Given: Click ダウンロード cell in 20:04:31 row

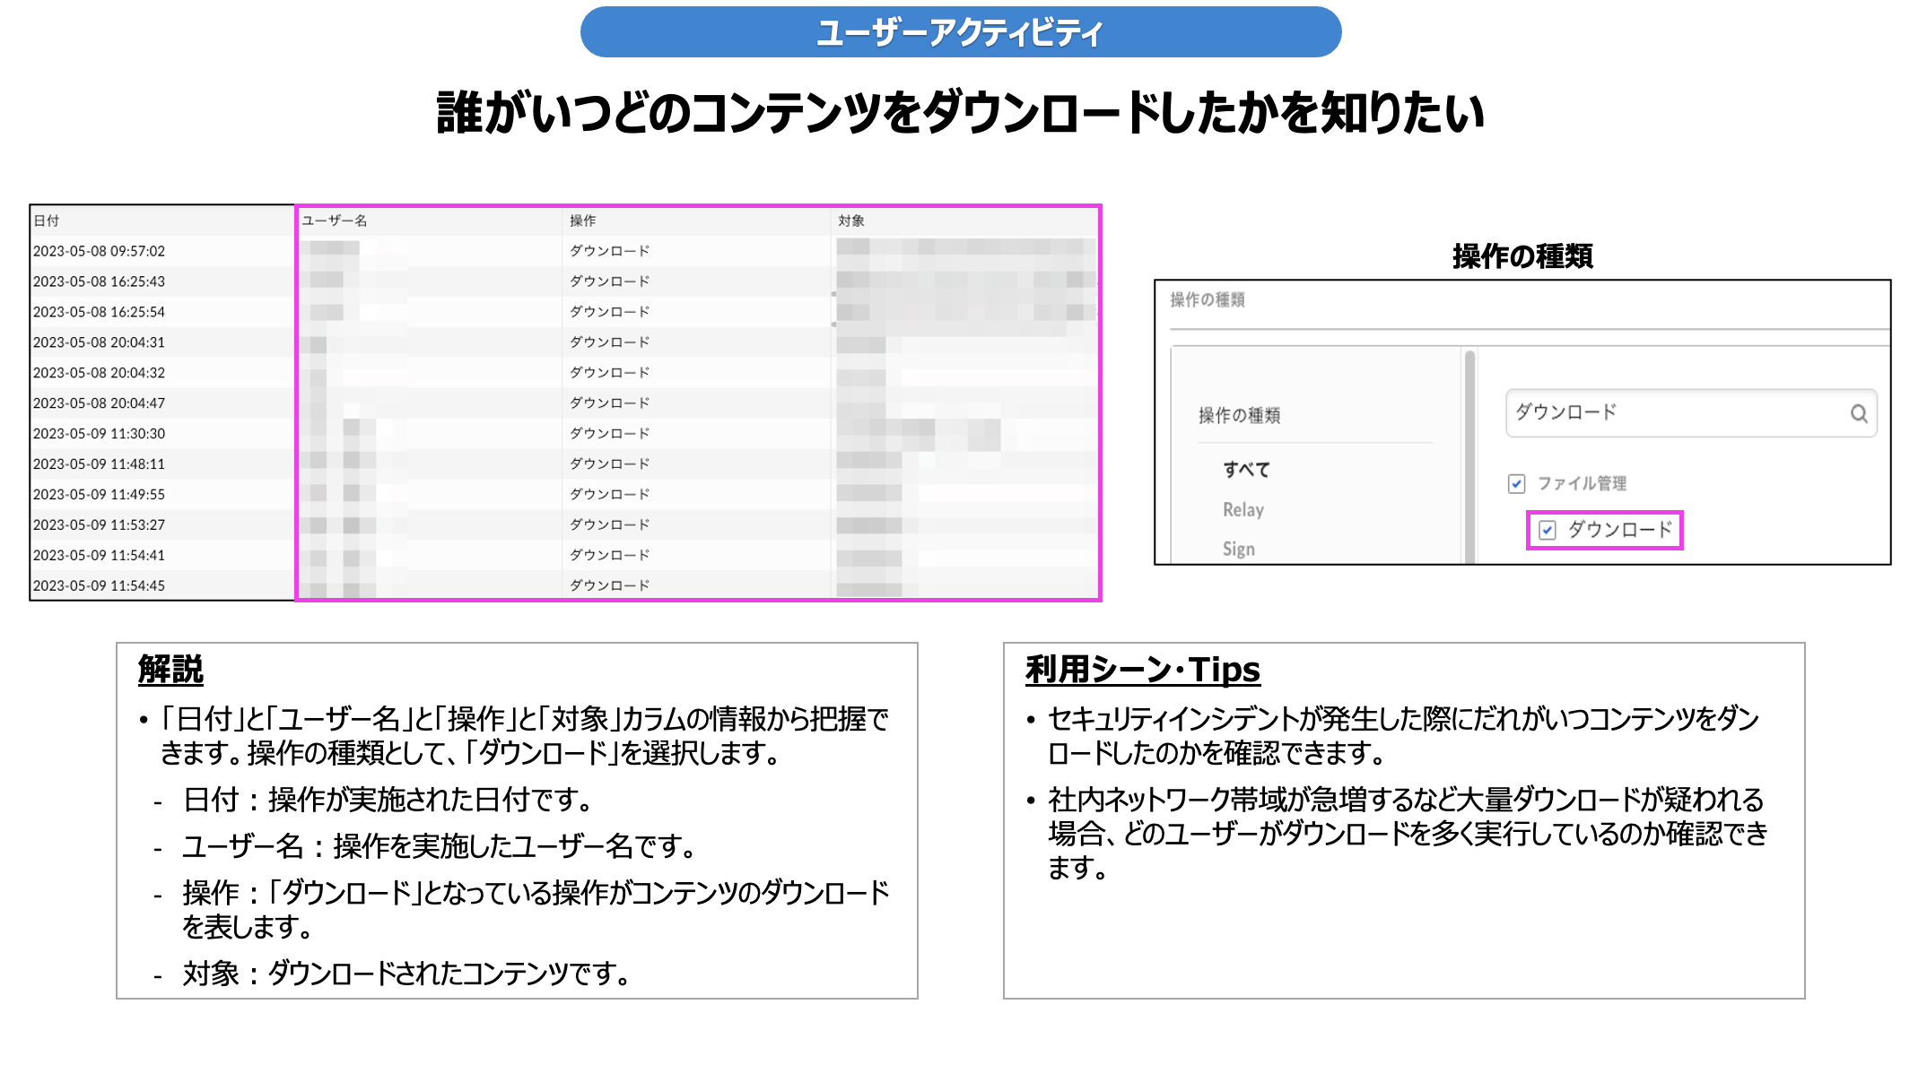Looking at the screenshot, I should point(609,342).
